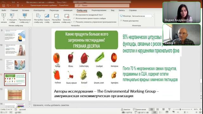Click accessibility check icon in status bar

tap(16, 110)
